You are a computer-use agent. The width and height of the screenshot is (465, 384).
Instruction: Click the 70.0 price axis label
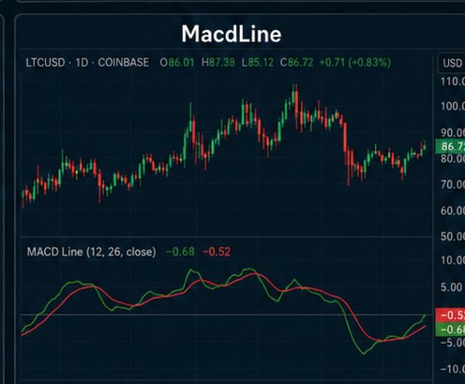[453, 184]
